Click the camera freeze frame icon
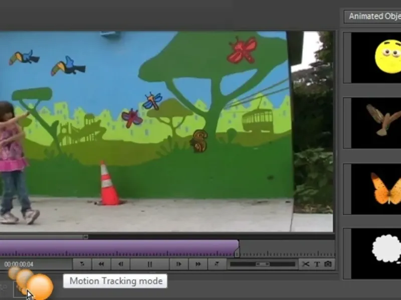401x300 pixels. point(328,264)
